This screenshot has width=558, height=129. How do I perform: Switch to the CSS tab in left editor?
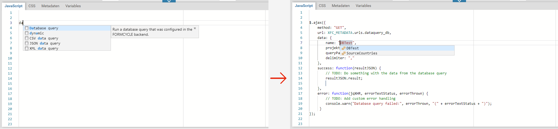[32, 6]
